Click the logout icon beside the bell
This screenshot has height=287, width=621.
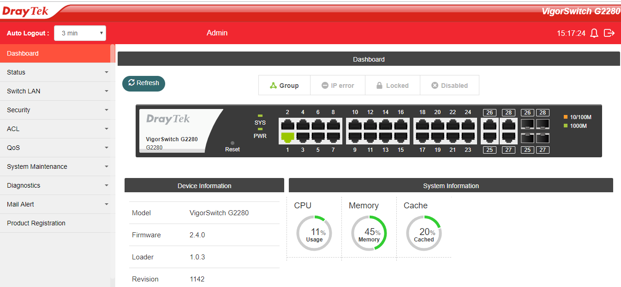click(x=609, y=33)
